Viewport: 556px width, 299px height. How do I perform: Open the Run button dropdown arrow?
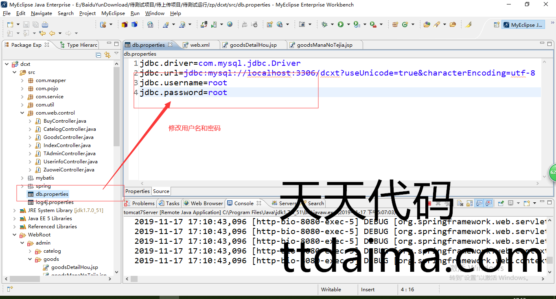(348, 25)
